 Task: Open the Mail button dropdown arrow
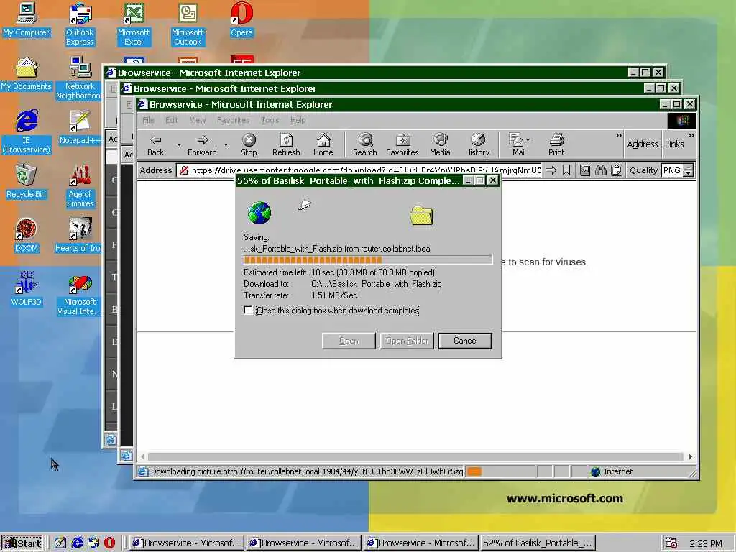click(x=528, y=139)
